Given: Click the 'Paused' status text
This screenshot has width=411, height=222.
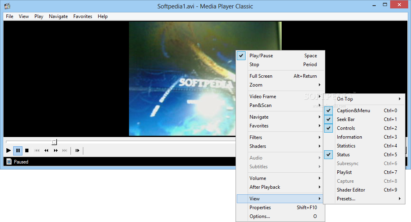Looking at the screenshot, I should 21,162.
